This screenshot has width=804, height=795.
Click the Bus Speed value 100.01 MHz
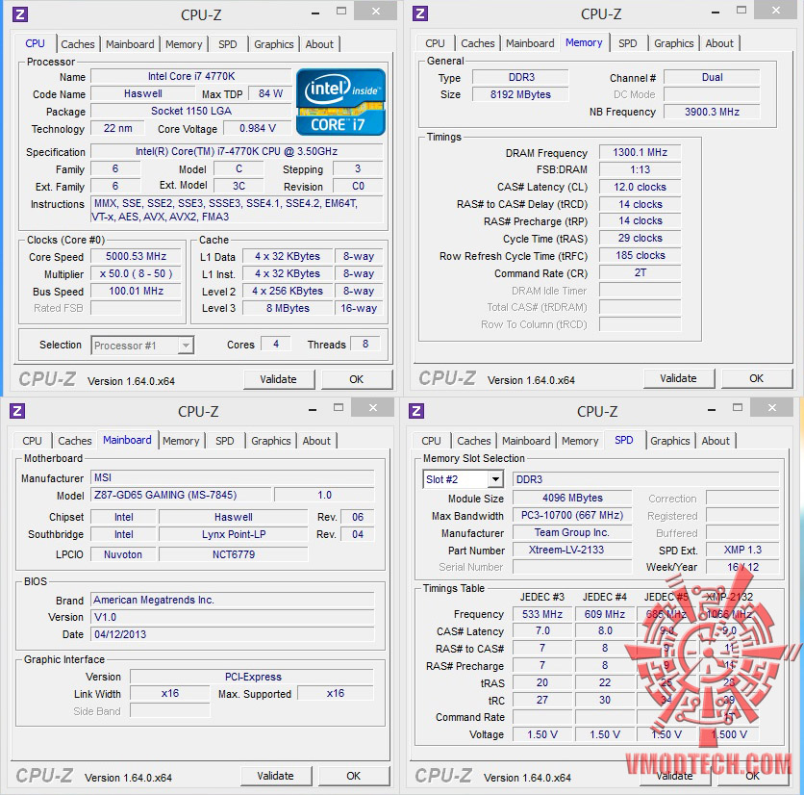136,291
